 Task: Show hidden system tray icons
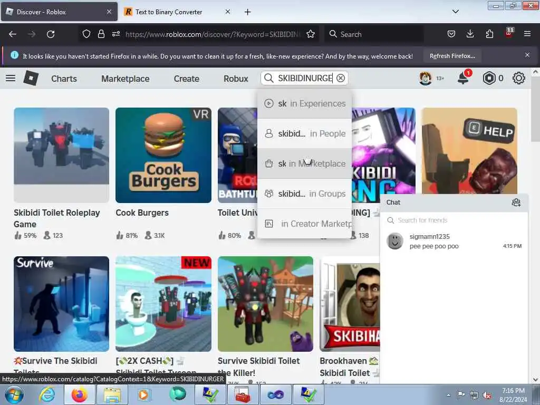(448, 396)
